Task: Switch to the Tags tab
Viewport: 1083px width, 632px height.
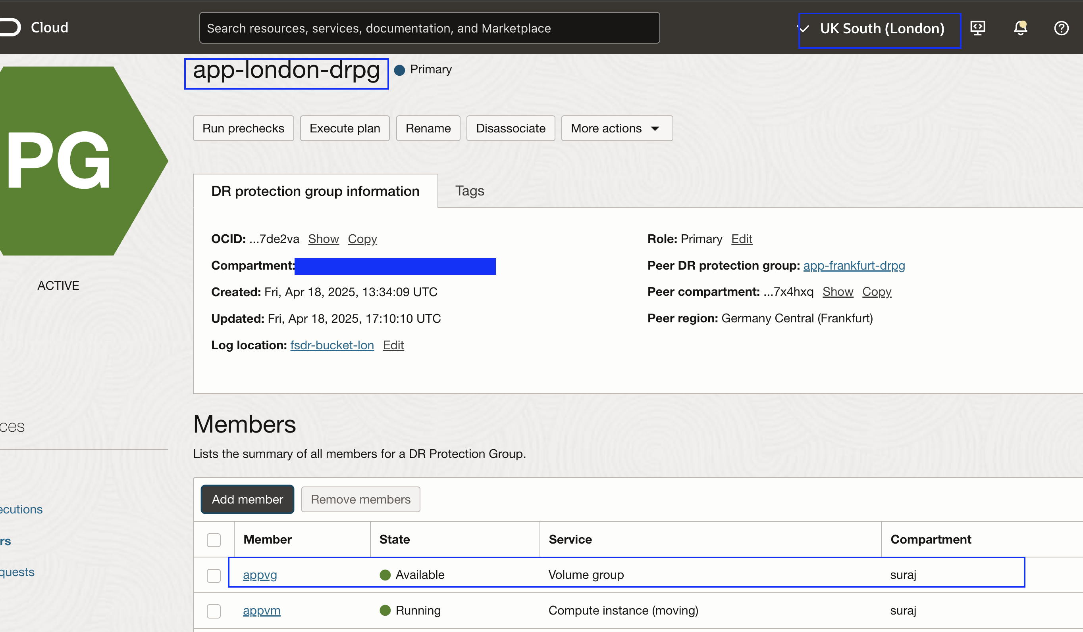Action: (x=469, y=191)
